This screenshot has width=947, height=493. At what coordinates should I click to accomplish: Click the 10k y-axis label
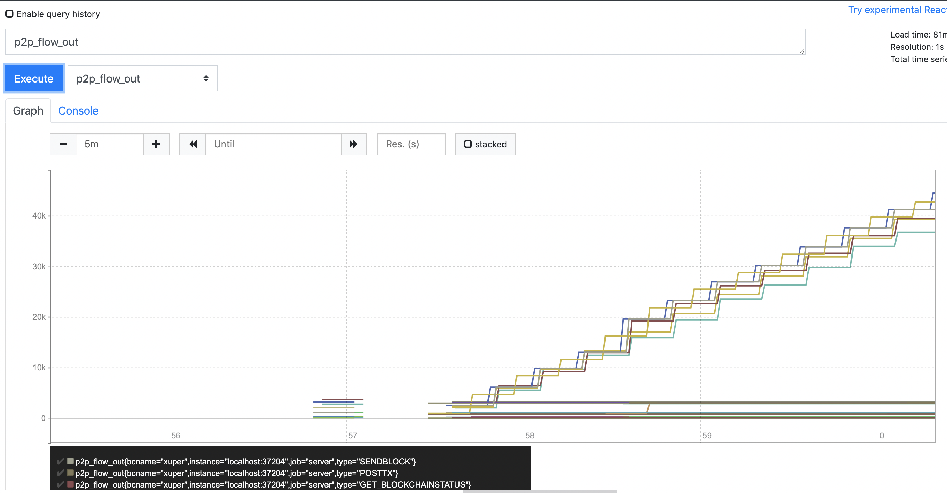coord(39,368)
